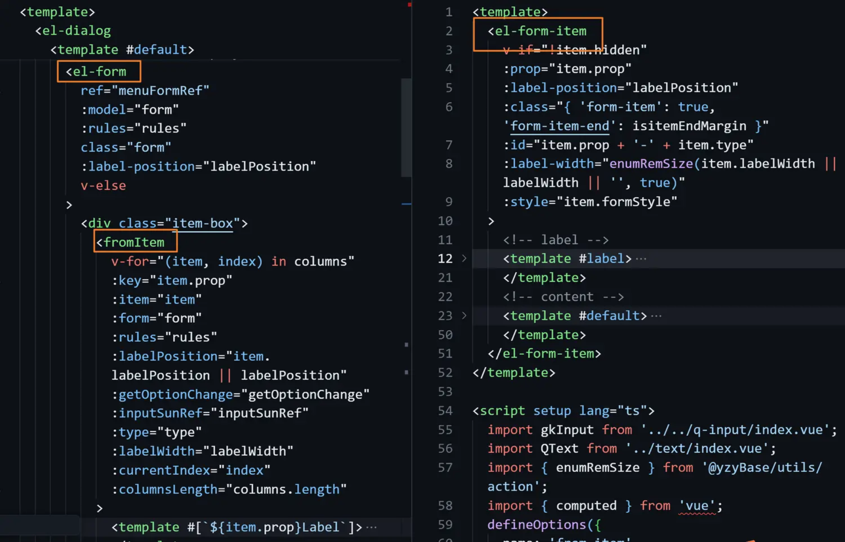Open the '../../q-input/index.vue' import path

click(735, 430)
